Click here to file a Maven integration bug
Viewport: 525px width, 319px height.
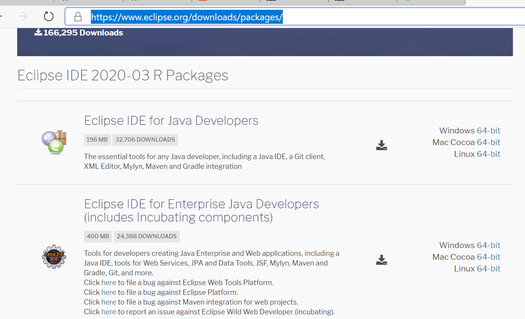108,302
